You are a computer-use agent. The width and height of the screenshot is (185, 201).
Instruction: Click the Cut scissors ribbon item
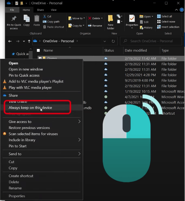(x=47, y=16)
